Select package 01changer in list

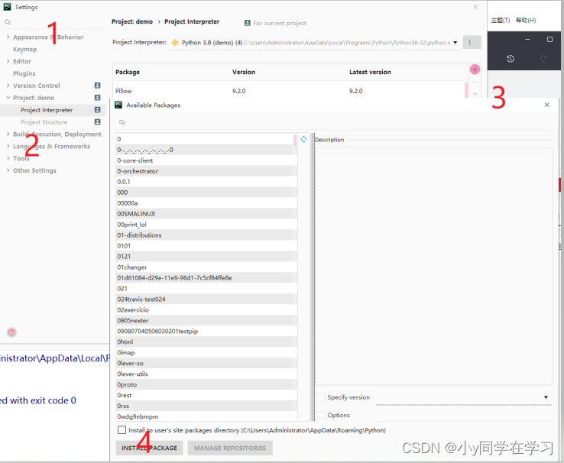[206, 267]
